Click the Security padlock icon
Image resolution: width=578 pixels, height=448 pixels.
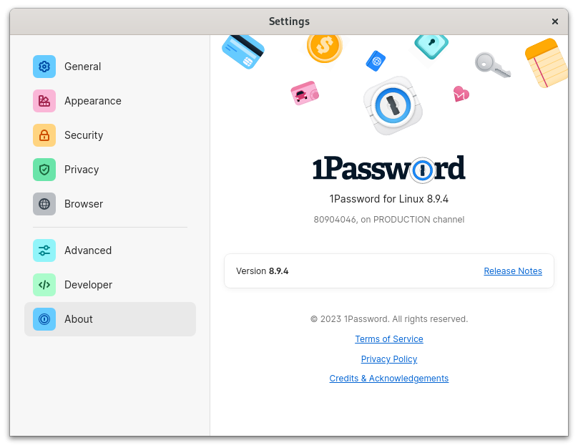tap(44, 135)
